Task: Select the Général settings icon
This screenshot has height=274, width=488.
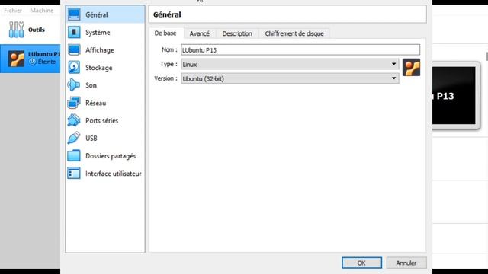Action: pos(74,14)
